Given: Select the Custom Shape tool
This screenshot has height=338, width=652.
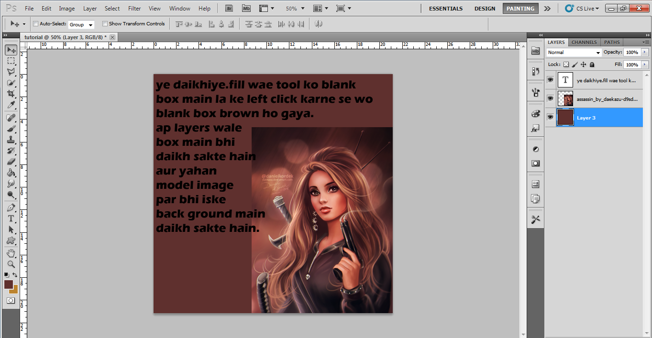Looking at the screenshot, I should 11,240.
